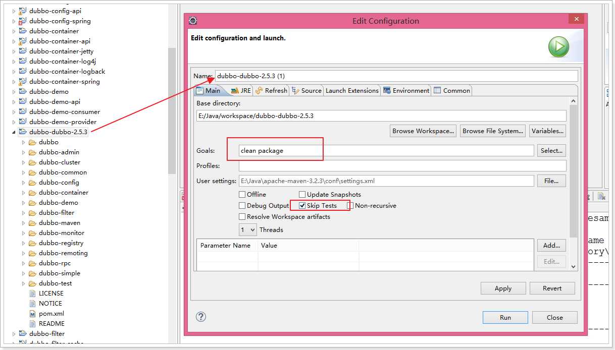Open the Launch Extensions tab

pos(352,90)
